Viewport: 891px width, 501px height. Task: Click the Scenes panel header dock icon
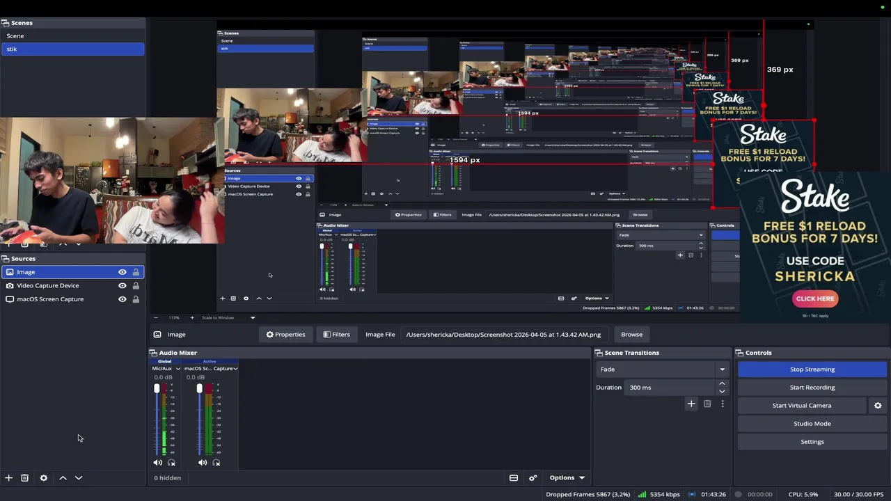tap(5, 23)
